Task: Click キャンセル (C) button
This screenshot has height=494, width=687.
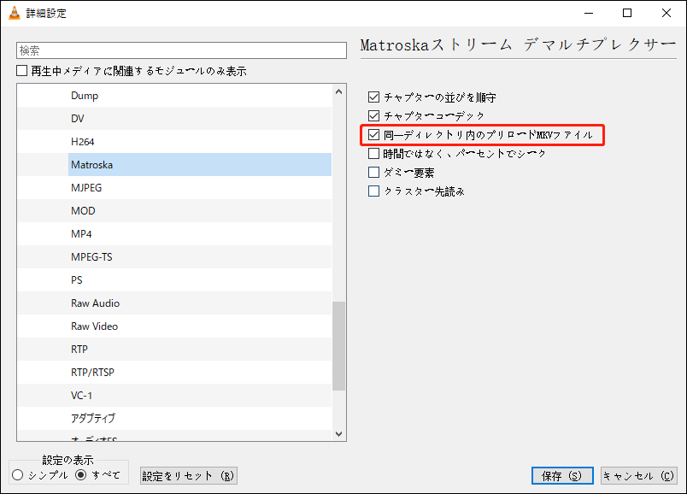Action: tap(639, 475)
